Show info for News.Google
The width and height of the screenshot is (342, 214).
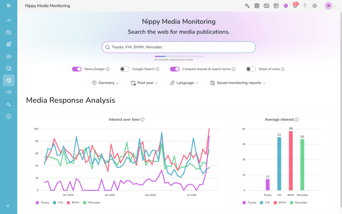click(108, 69)
